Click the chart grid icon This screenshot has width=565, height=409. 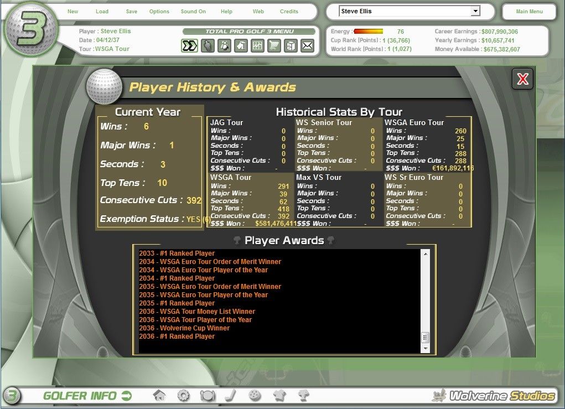[x=257, y=46]
